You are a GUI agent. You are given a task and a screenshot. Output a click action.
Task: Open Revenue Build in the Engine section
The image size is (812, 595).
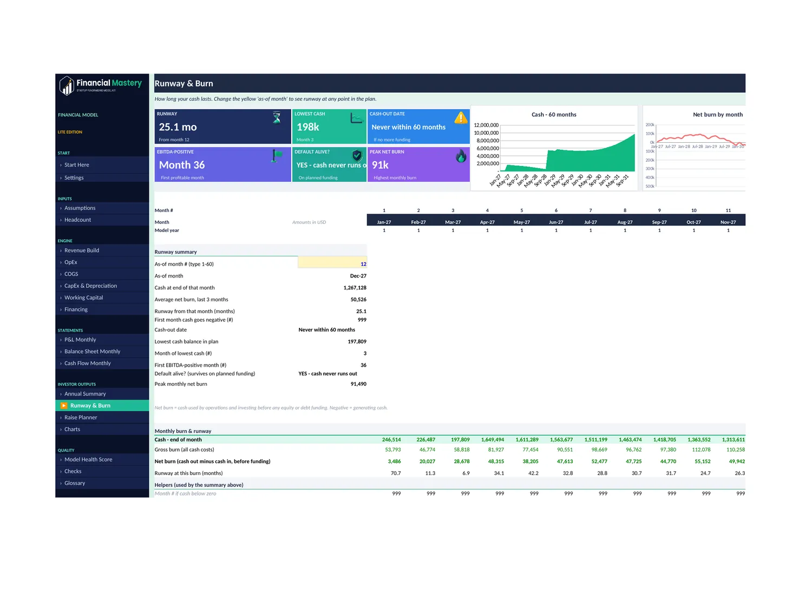tap(102, 250)
